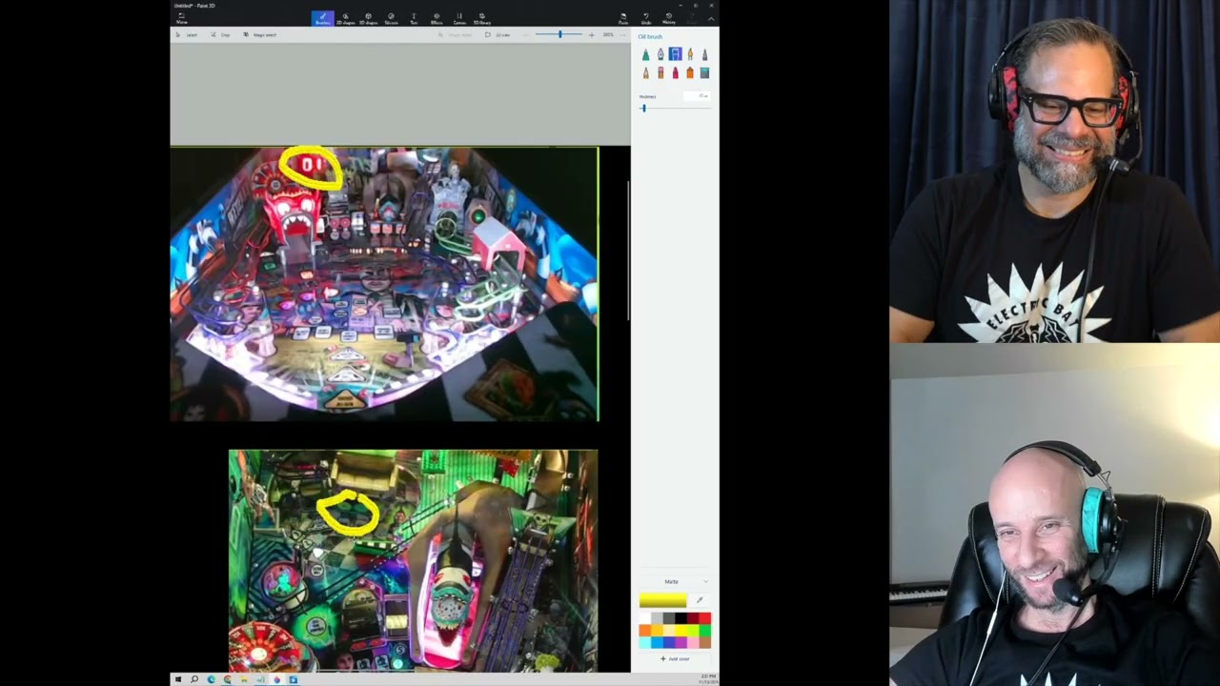1220x686 pixels.
Task: Click the taskbar clock
Action: coord(708,679)
